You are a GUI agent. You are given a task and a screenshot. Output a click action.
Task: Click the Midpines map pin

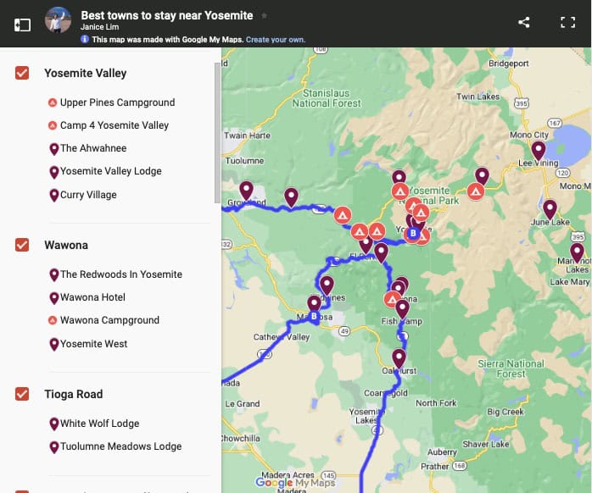coord(327,285)
